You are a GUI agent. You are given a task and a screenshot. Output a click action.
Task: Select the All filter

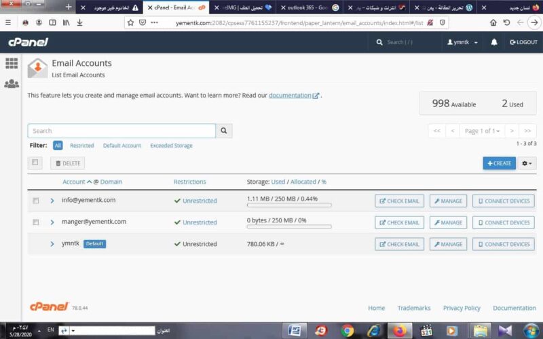58,145
